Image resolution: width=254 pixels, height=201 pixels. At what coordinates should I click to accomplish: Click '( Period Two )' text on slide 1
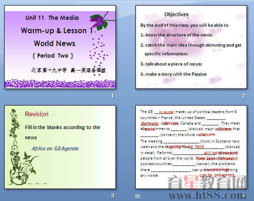pos(53,56)
